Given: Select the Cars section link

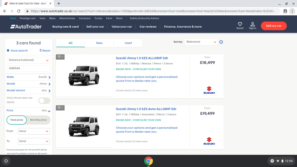Looking at the screenshot, I should point(13,18).
